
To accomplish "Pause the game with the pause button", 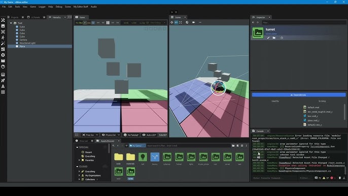I will (108, 23).
